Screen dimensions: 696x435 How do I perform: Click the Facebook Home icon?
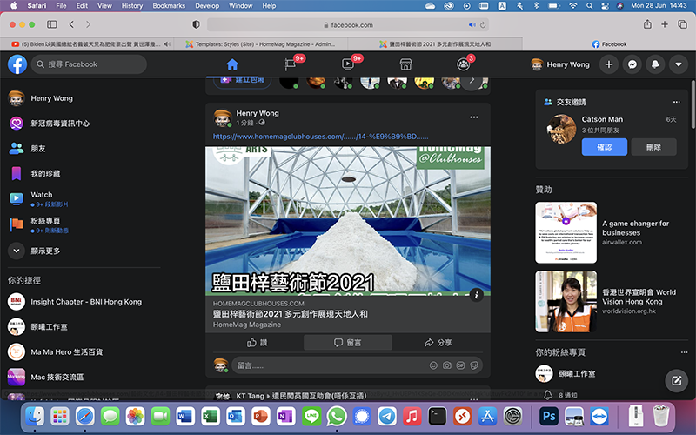point(231,64)
